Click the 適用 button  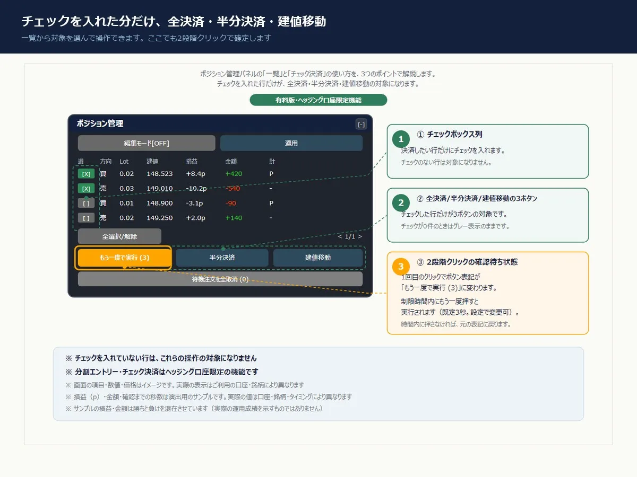click(291, 143)
